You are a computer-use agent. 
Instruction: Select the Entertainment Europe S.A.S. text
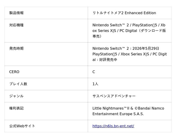click(x=118, y=114)
